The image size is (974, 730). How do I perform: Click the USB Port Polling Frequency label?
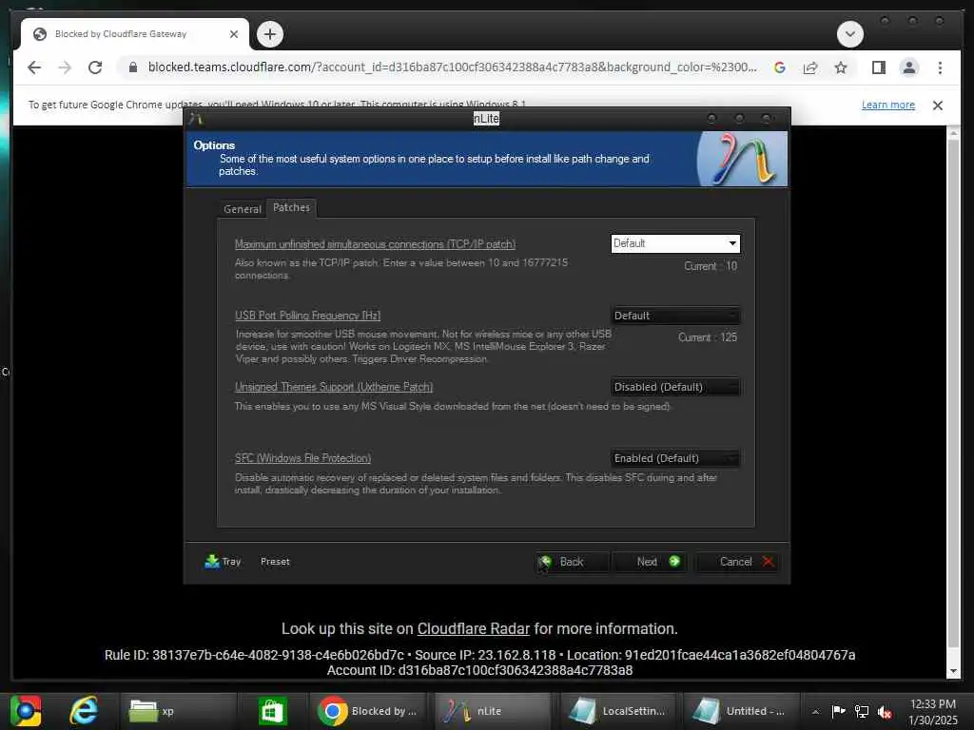pyautogui.click(x=307, y=316)
